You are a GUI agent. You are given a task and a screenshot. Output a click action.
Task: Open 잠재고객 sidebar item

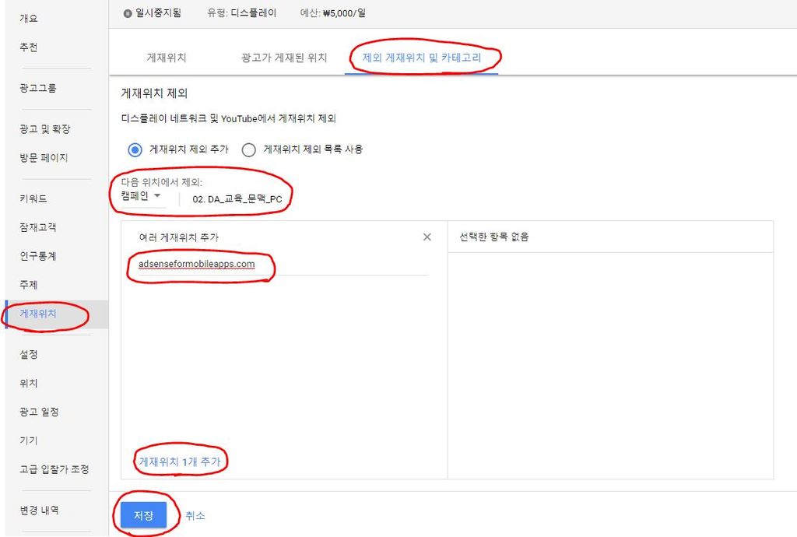(38, 227)
